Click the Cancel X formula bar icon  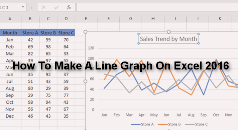point(44,7)
